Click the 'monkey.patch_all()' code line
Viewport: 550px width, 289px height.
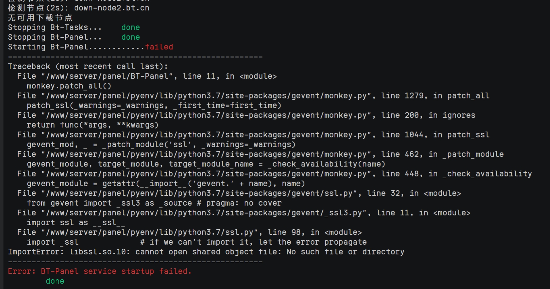[69, 86]
